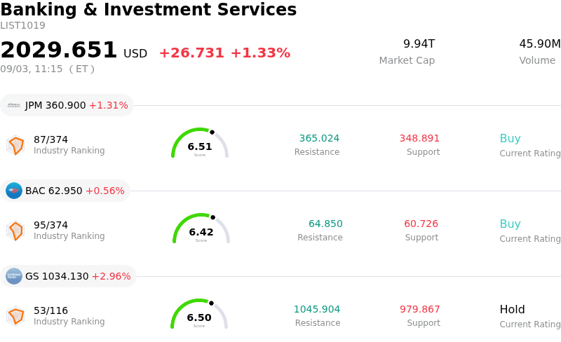Click the JPM 6.51 score gauge
Viewport: 561px width, 342px height.
200,143
